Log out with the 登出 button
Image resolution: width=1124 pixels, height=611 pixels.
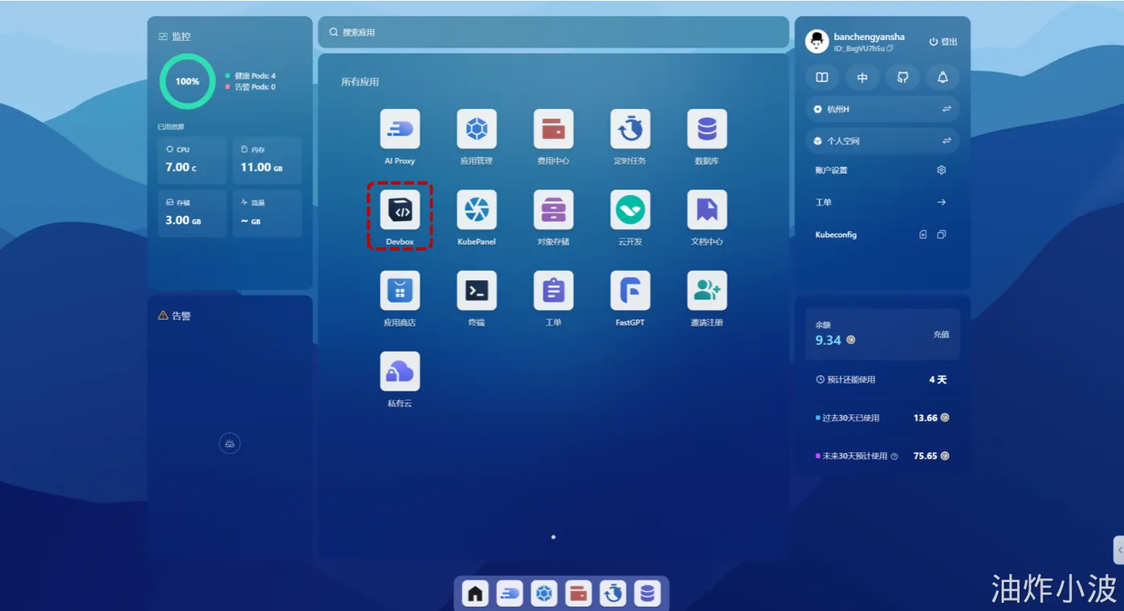click(x=943, y=42)
